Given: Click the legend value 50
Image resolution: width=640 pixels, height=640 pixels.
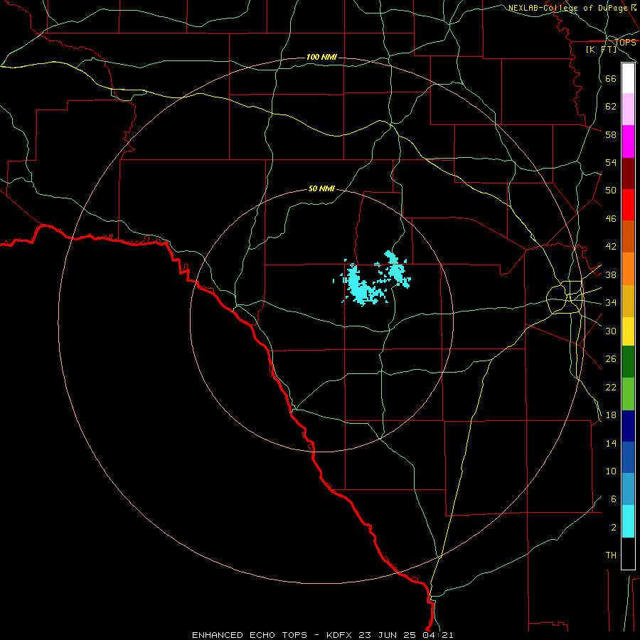Looking at the screenshot, I should 611,191.
